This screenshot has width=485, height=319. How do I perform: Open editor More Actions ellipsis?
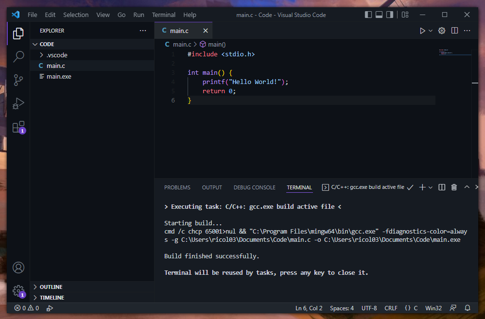pyautogui.click(x=467, y=31)
